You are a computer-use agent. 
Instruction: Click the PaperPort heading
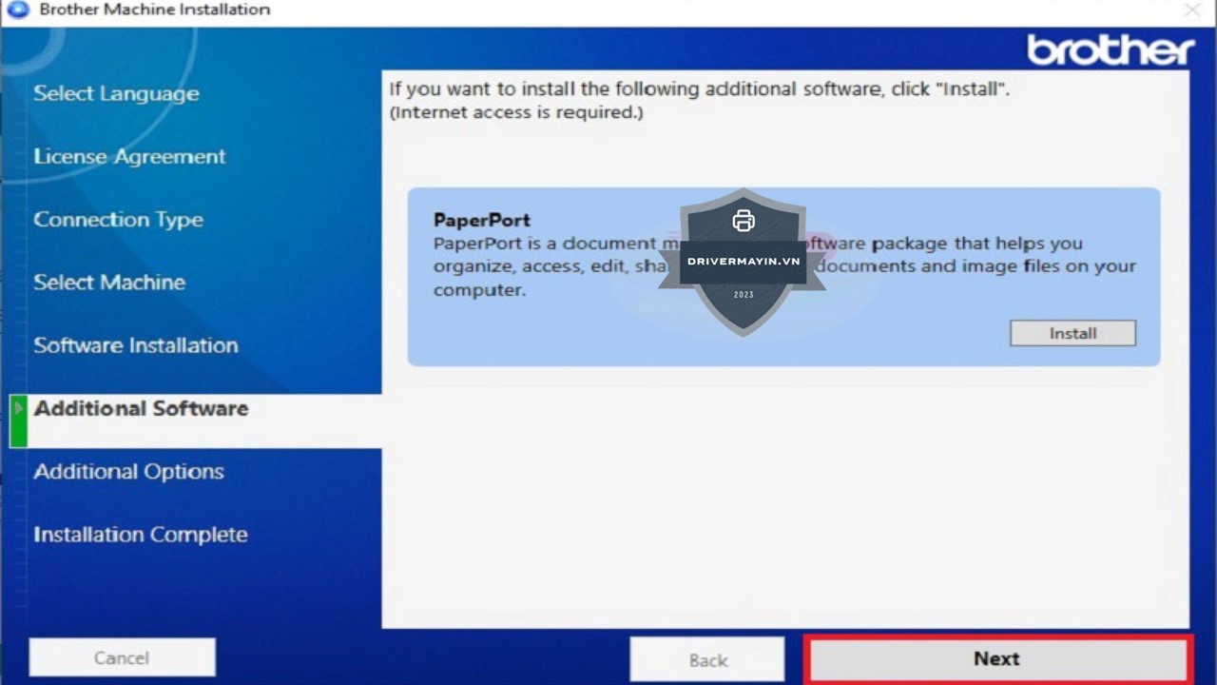tap(481, 221)
